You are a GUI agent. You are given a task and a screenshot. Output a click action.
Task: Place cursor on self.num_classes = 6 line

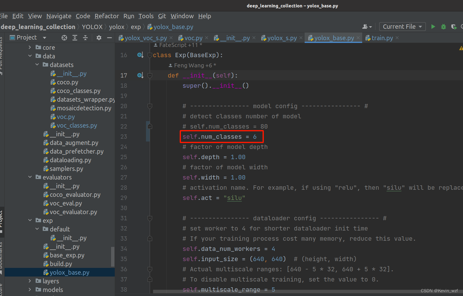(x=219, y=137)
